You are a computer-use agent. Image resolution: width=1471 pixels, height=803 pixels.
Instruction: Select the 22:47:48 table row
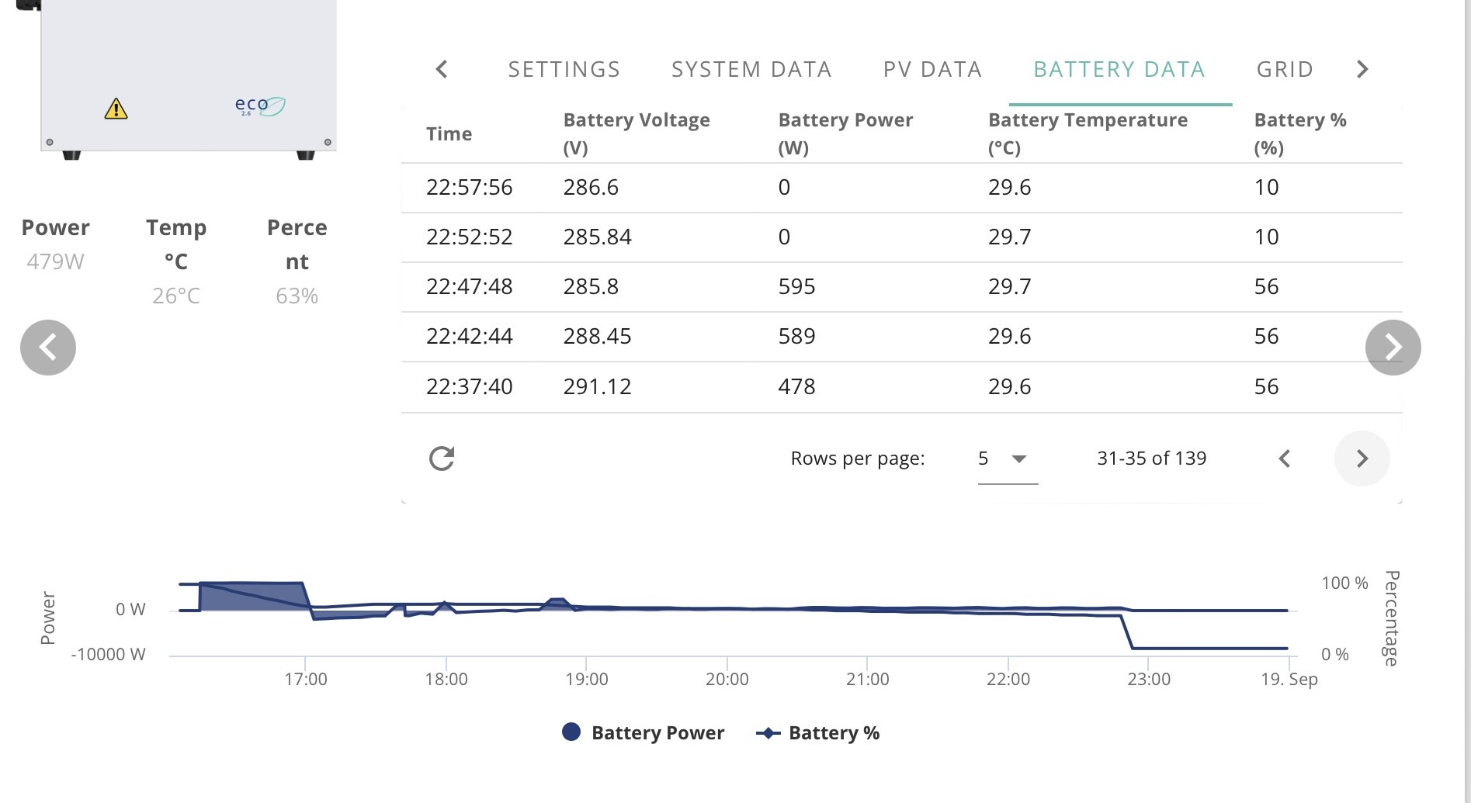tap(901, 286)
